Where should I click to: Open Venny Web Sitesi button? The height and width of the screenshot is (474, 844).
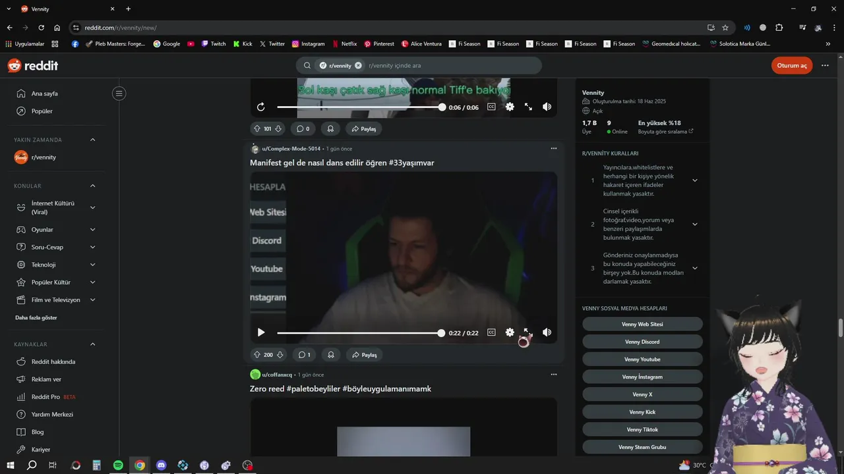click(x=642, y=324)
